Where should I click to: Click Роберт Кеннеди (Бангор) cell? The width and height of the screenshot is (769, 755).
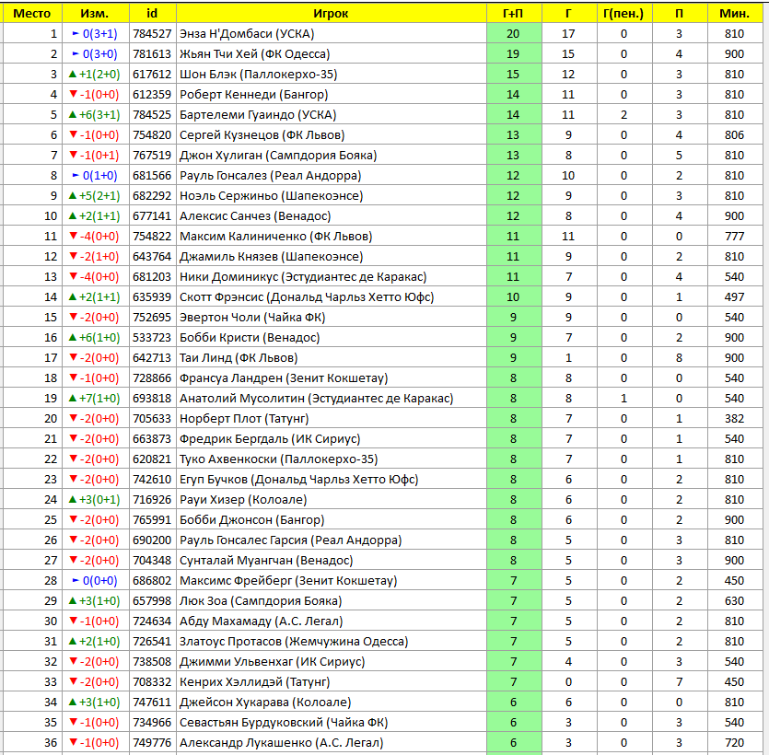pos(331,95)
